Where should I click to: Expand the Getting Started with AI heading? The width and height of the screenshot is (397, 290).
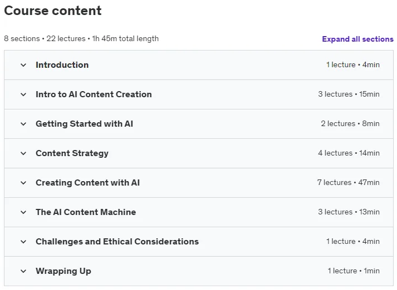point(84,124)
